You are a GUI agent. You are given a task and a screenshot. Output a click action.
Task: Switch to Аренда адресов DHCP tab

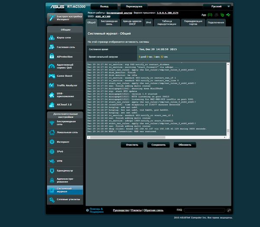132,23
